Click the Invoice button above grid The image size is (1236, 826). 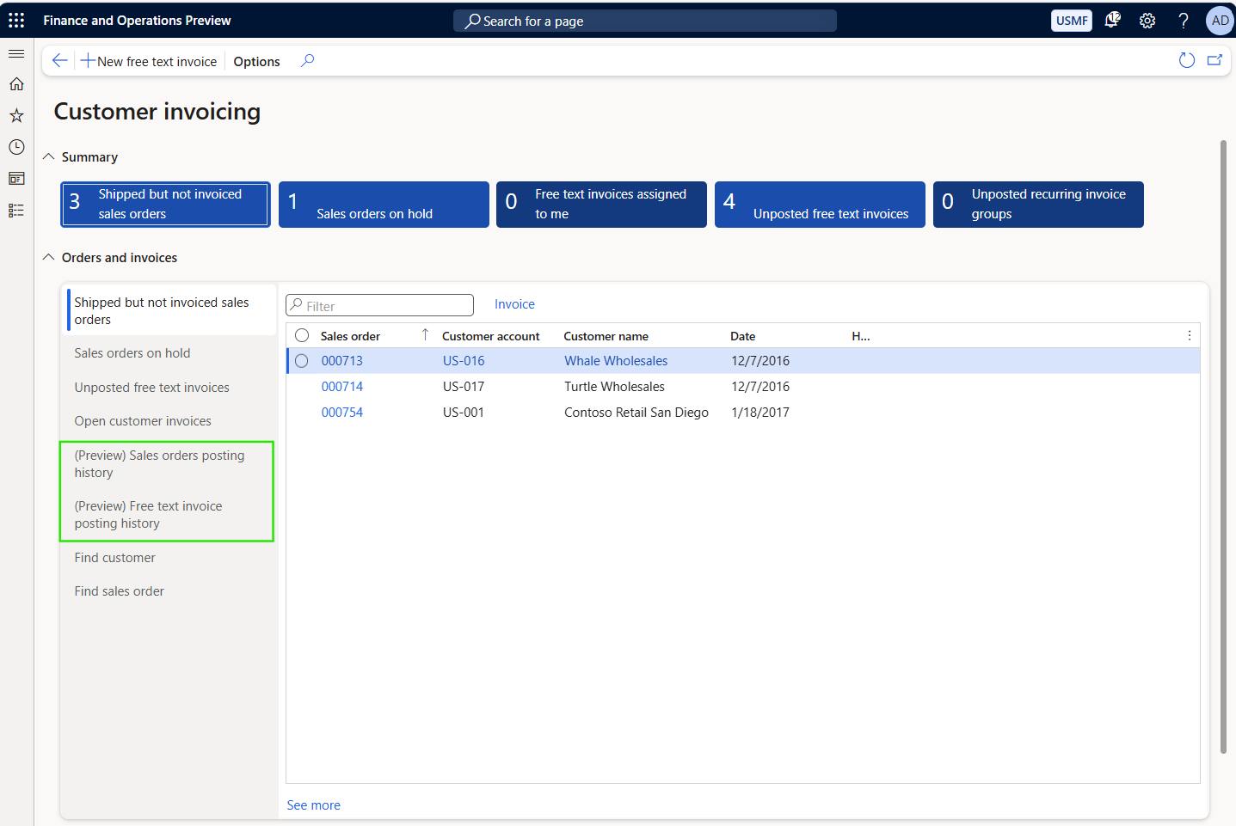pos(514,304)
